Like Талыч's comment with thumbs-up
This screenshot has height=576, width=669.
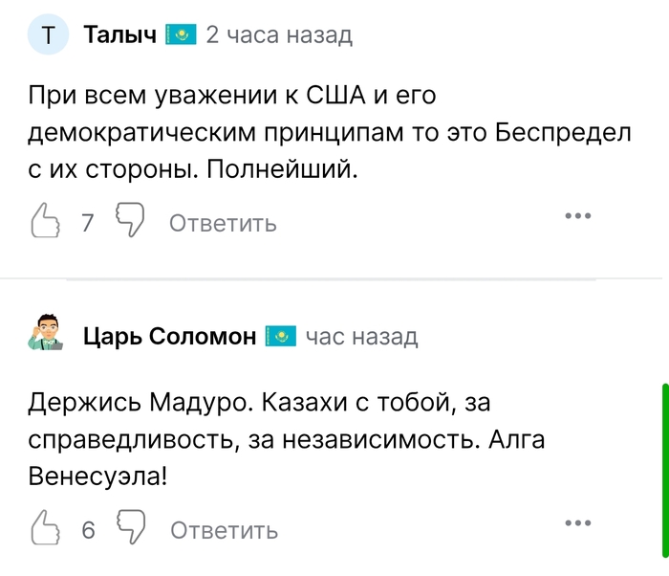[x=47, y=221]
